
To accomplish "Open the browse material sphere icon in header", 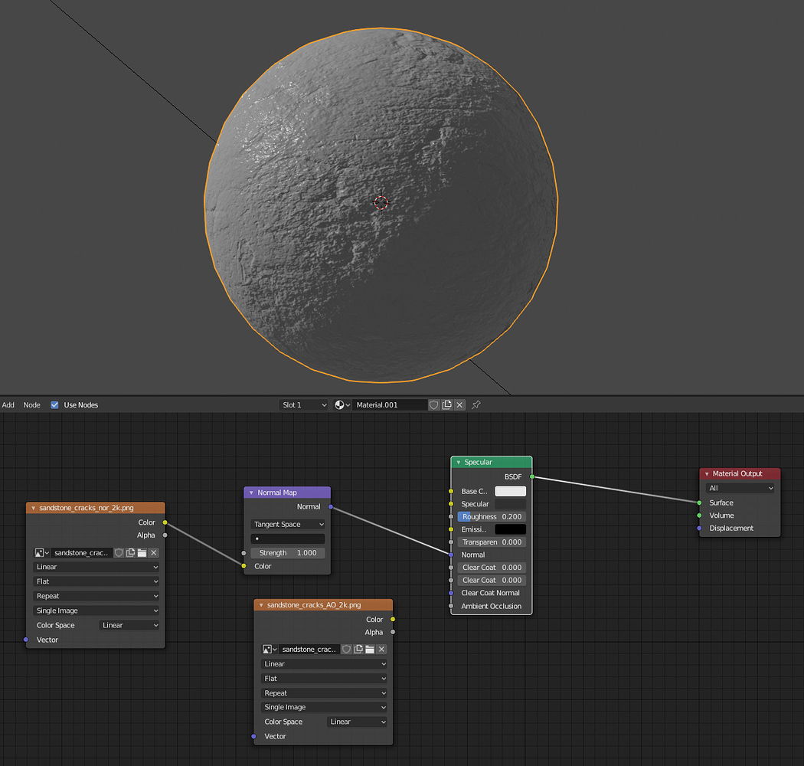I will (340, 404).
